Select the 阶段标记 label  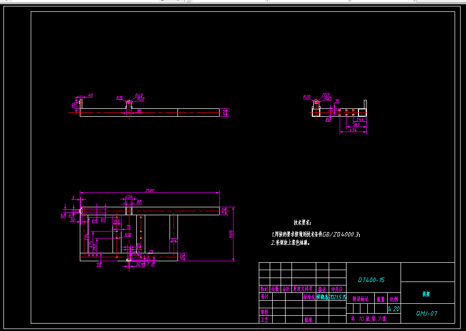click(360, 299)
